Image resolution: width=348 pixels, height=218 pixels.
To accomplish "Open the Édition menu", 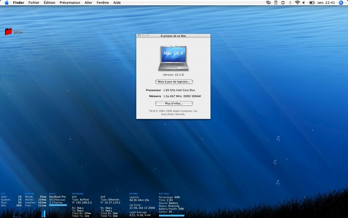I will (x=49, y=3).
